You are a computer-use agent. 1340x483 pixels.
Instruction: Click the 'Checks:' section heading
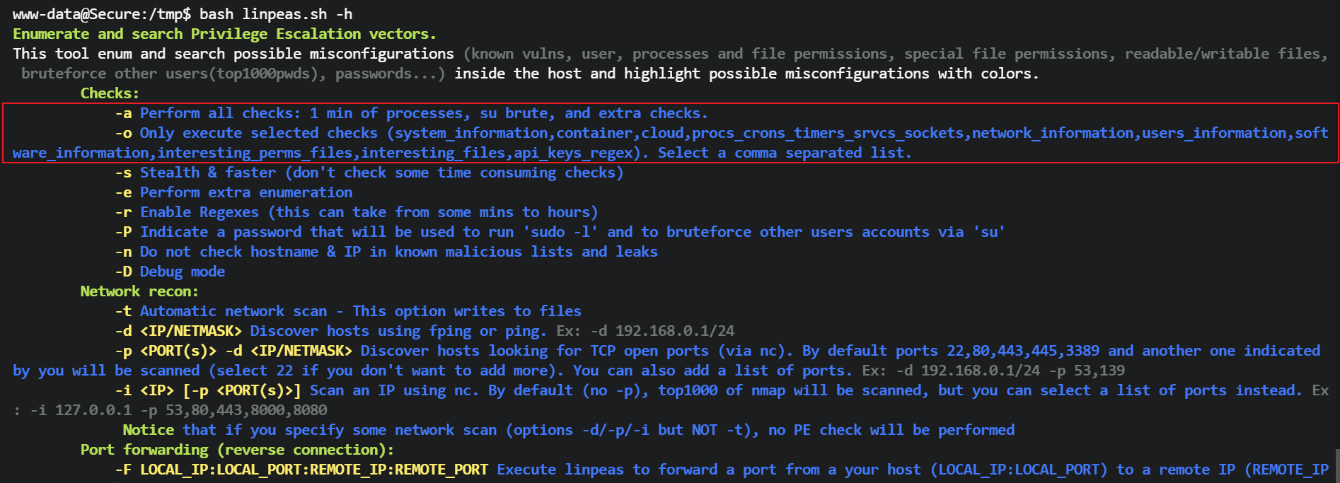pos(110,93)
